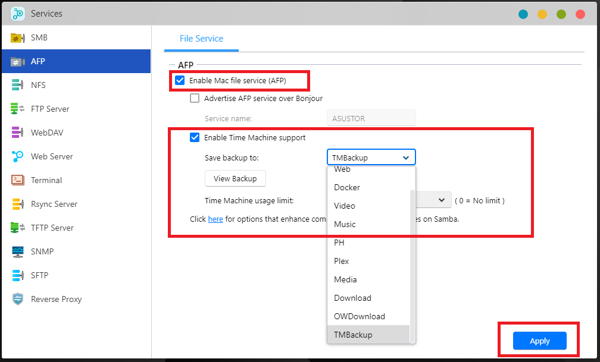Switch to the File Service tab
Image resolution: width=600 pixels, height=362 pixels.
pos(201,39)
